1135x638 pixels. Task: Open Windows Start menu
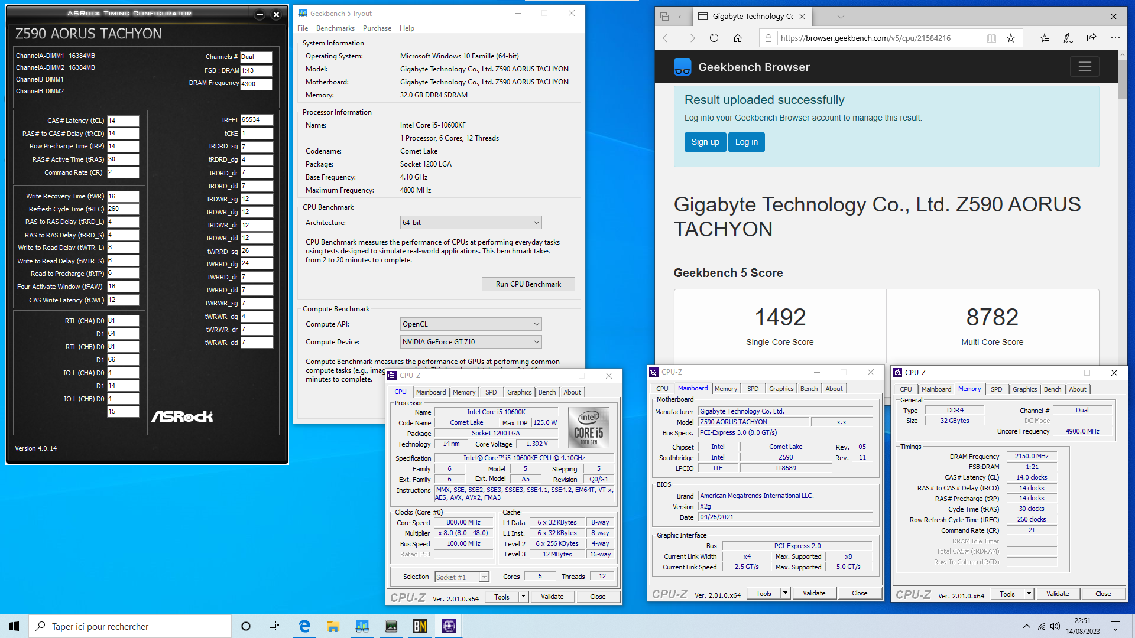(14, 626)
